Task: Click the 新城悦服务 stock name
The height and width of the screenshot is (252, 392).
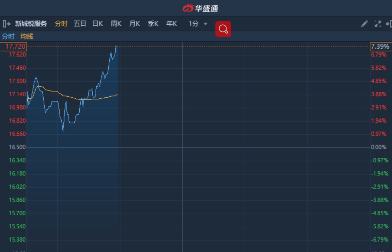Action: (31, 24)
